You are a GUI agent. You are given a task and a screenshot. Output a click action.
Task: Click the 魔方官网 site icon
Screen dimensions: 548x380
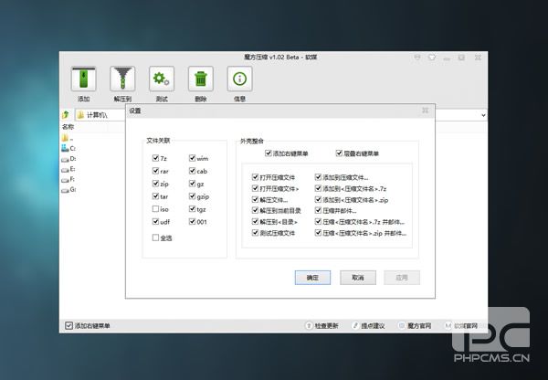coord(402,326)
